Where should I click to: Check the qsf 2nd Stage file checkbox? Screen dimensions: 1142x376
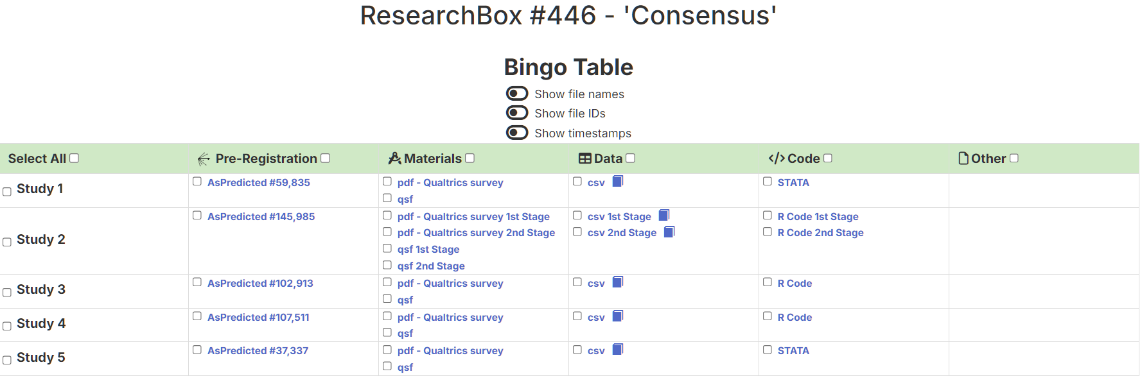387,265
